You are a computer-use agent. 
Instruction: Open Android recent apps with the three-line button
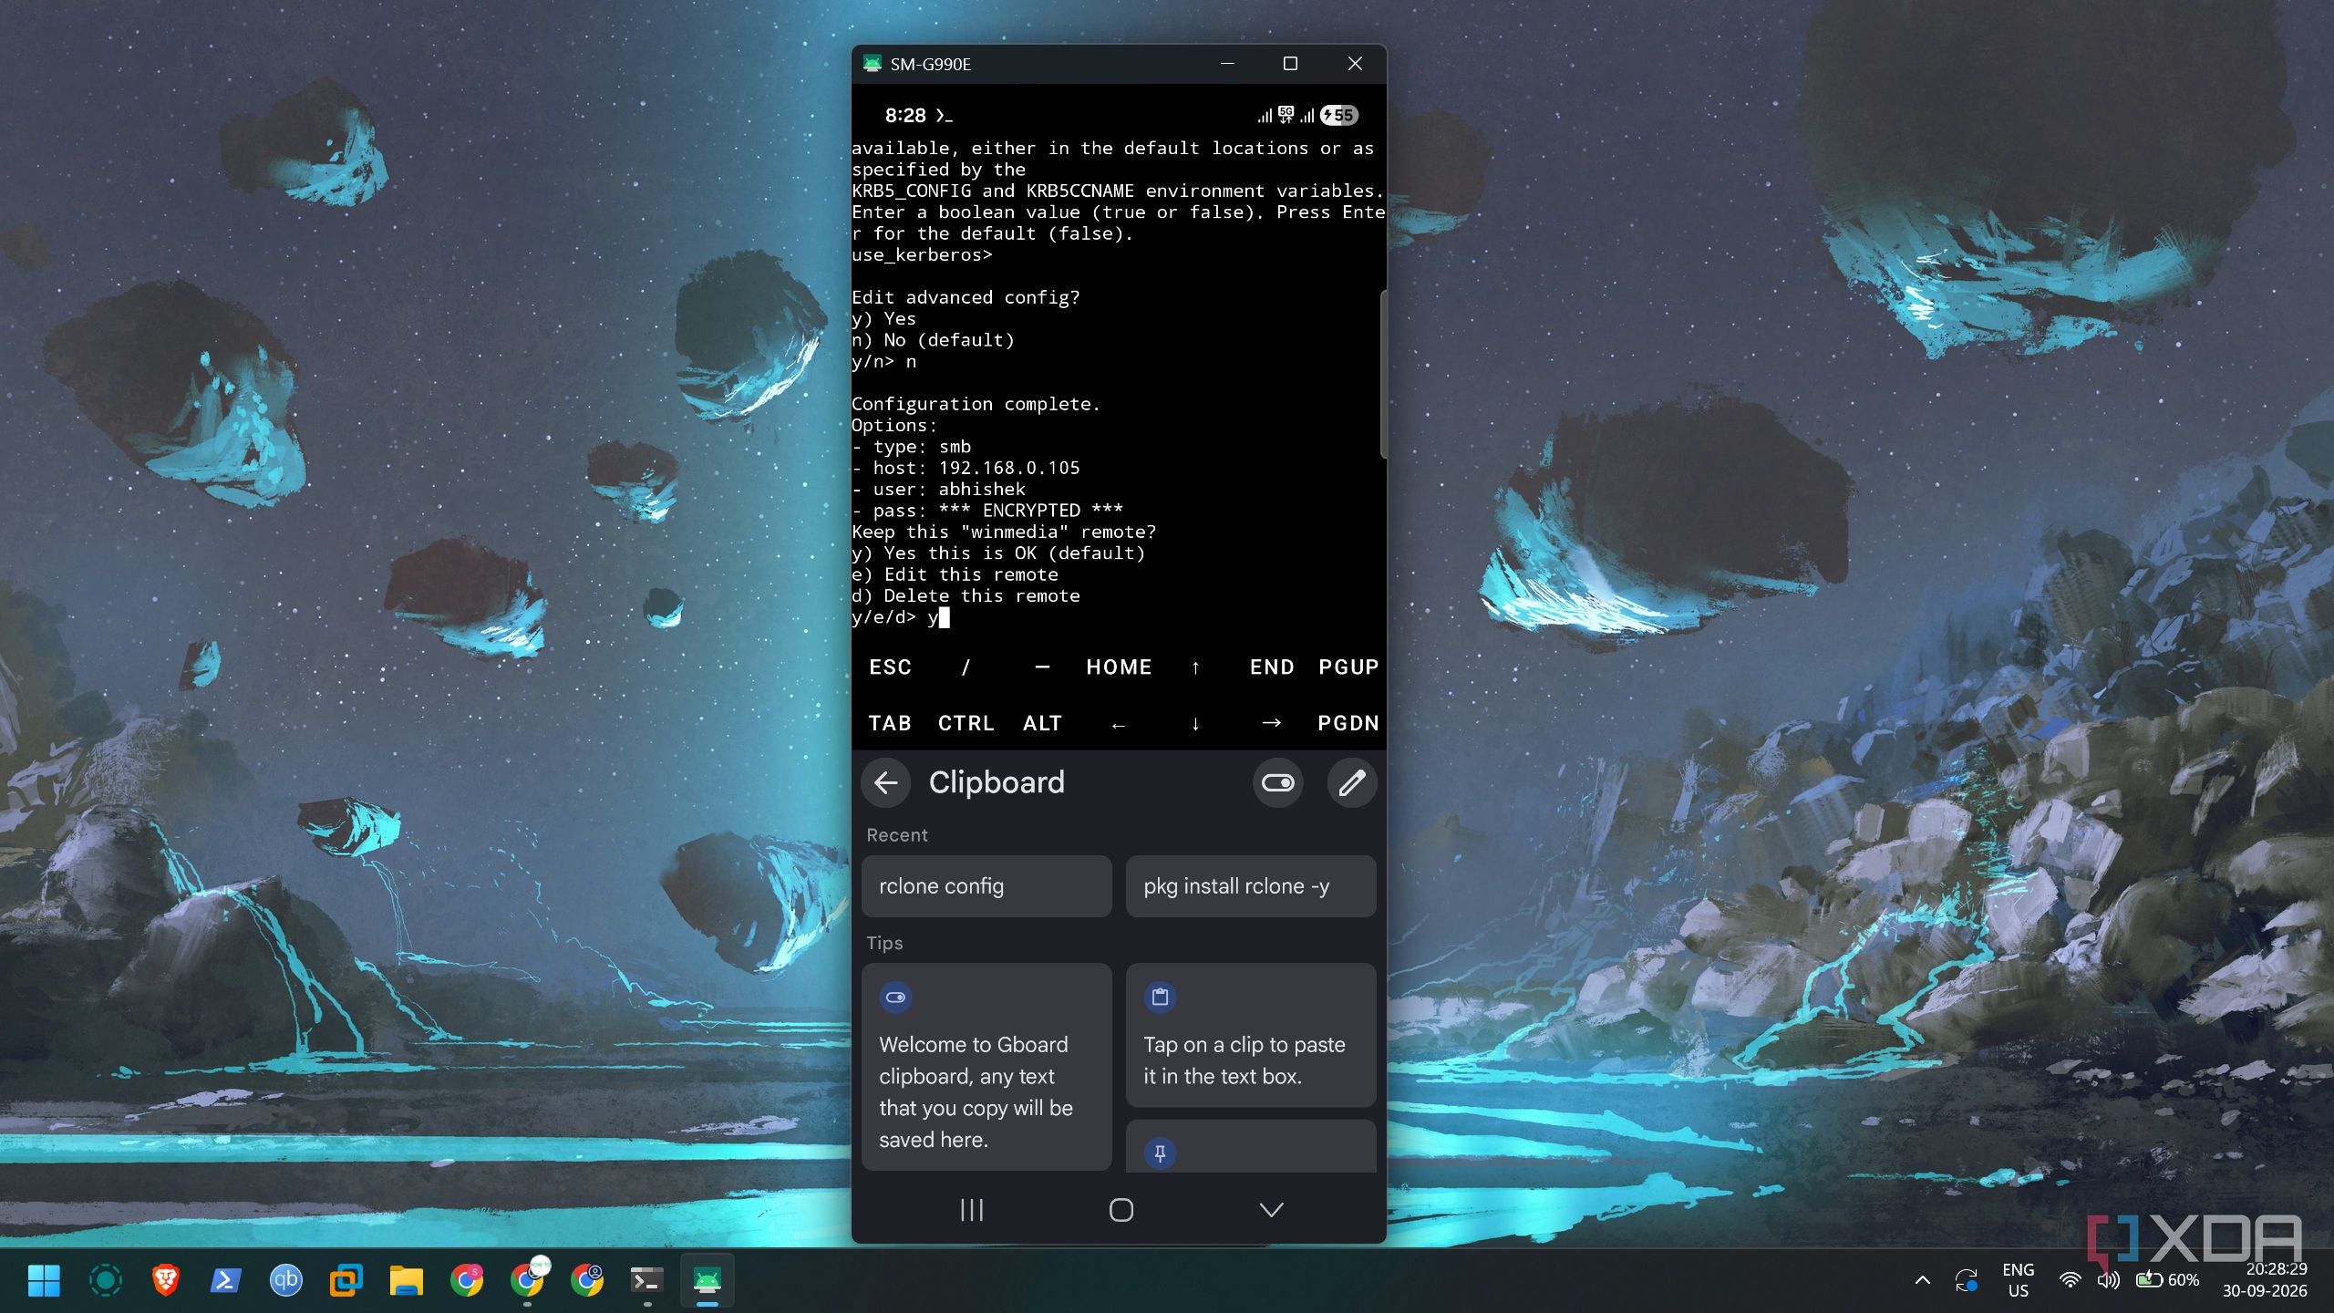coord(972,1210)
